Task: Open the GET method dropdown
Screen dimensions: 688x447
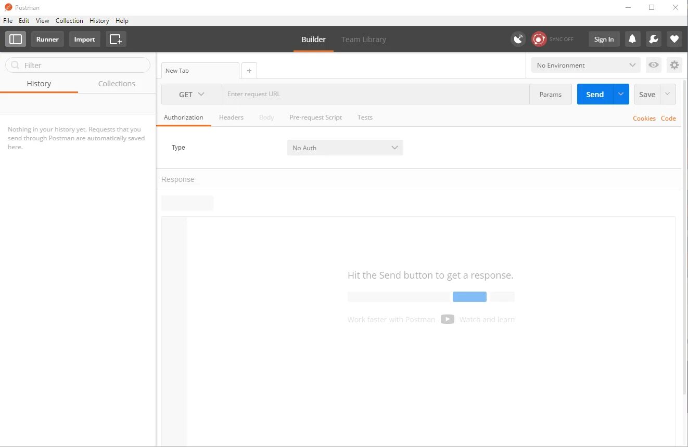Action: point(192,94)
